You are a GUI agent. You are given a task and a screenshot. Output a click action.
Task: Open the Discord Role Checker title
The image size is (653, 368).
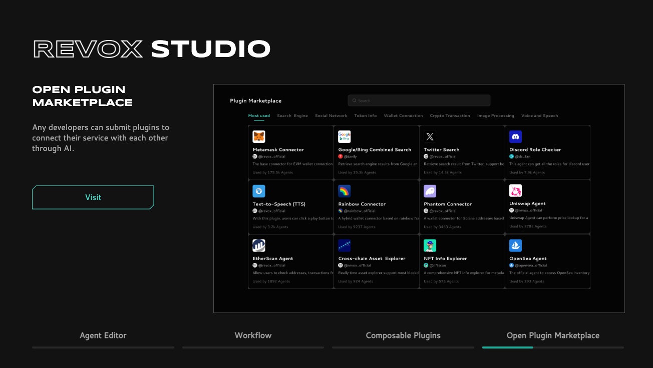(x=535, y=149)
